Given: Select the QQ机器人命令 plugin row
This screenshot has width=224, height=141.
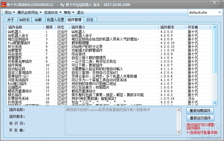Looking at the screenshot, I should pos(109,35).
